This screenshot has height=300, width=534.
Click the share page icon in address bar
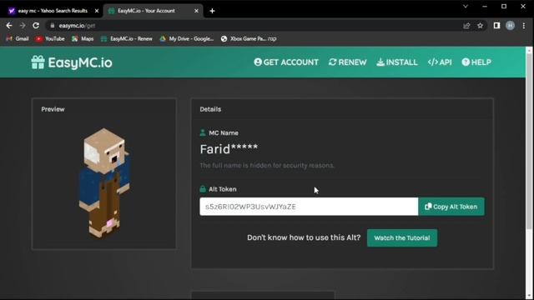(x=466, y=26)
